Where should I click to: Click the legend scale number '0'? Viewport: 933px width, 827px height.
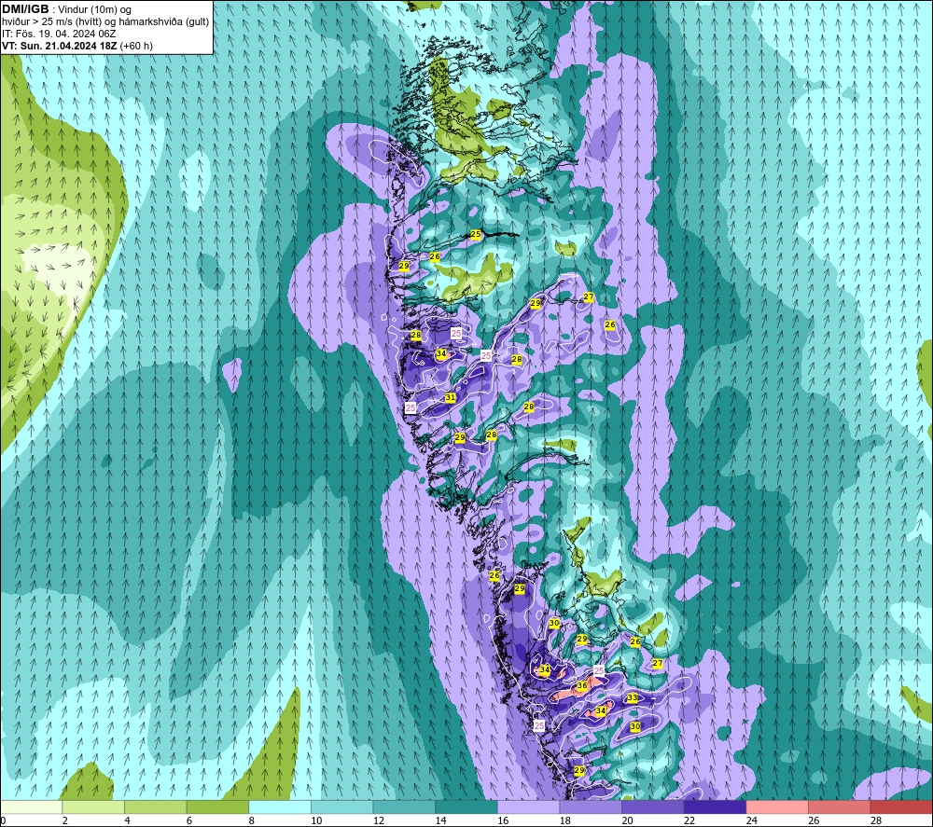point(3,821)
